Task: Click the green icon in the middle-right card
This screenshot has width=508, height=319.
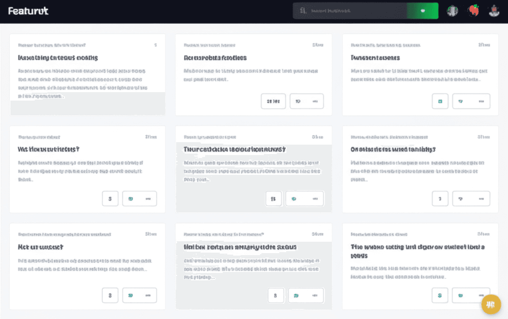Action: [x=460, y=199]
